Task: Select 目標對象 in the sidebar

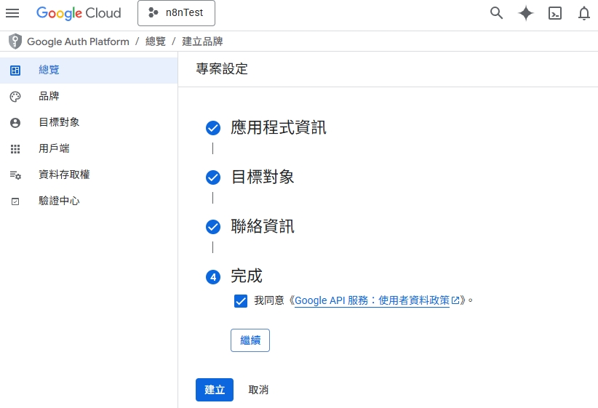Action: pos(89,122)
